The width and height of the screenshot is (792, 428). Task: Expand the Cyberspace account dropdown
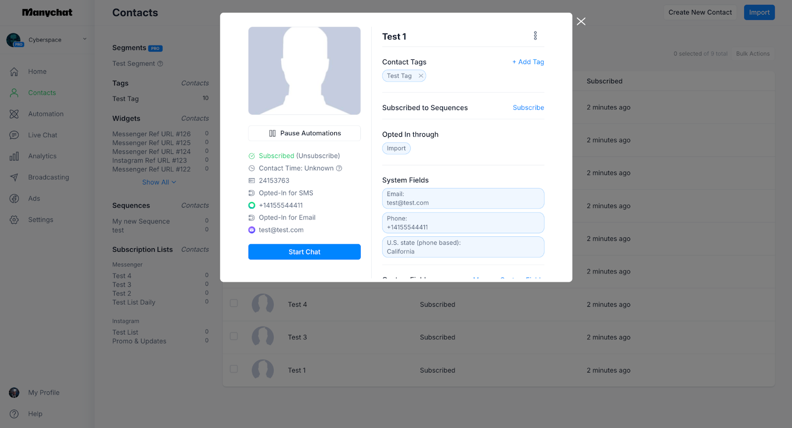click(85, 39)
